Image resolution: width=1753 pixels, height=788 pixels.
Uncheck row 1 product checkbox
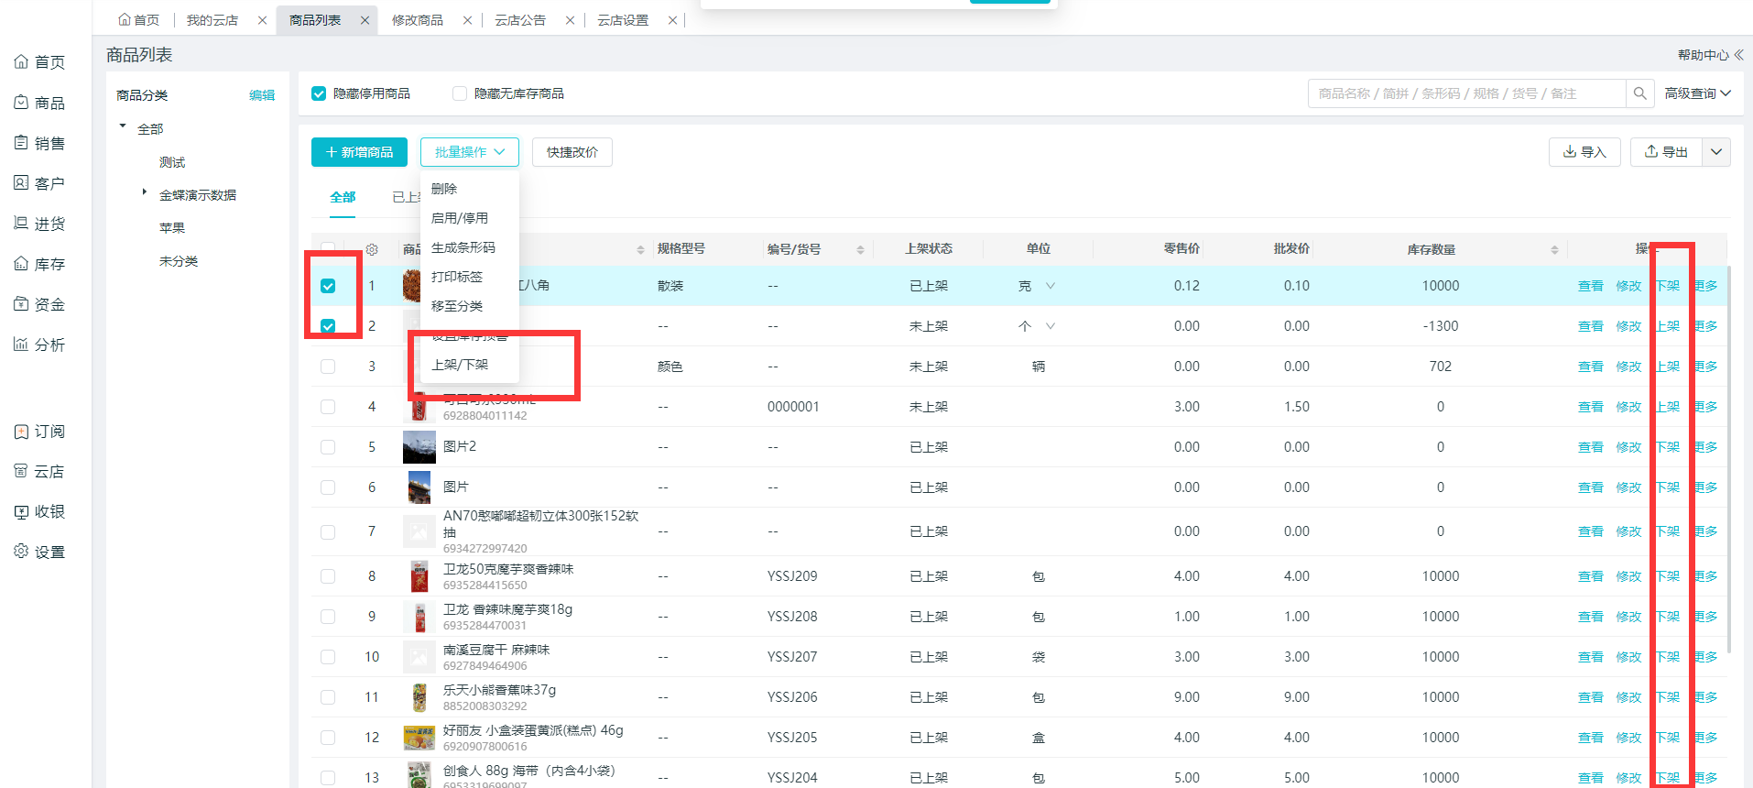(328, 286)
